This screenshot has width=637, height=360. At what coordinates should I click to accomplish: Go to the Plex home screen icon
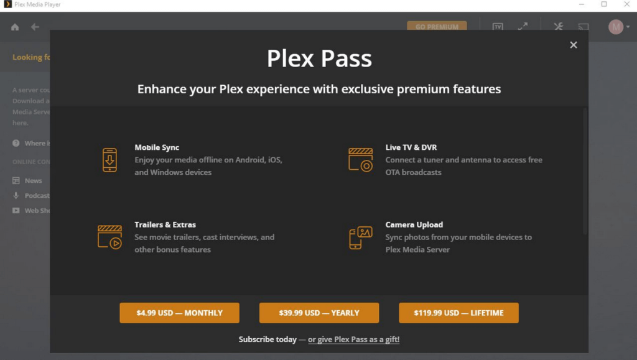click(x=15, y=27)
